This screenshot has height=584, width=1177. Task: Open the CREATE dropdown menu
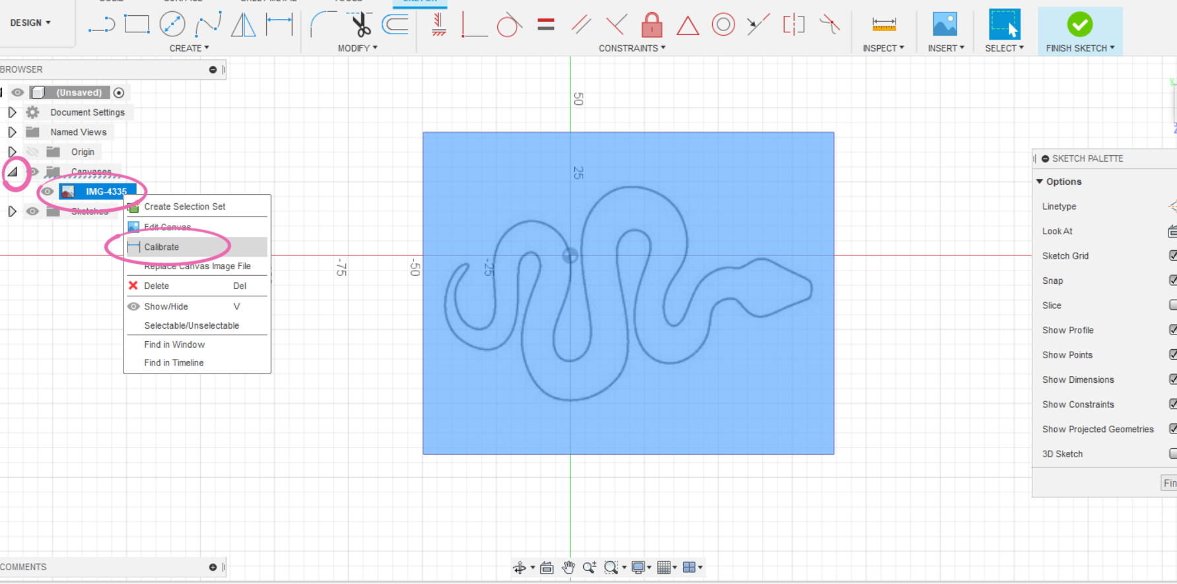[190, 48]
